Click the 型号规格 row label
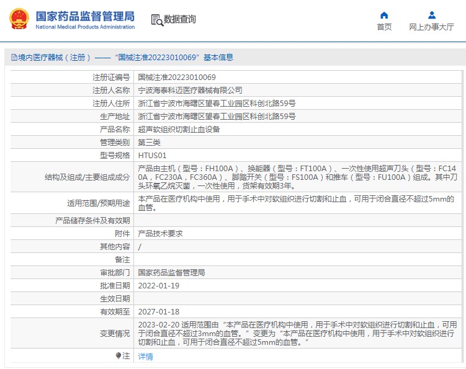Screen dimensions: 466x369 pyautogui.click(x=115, y=156)
